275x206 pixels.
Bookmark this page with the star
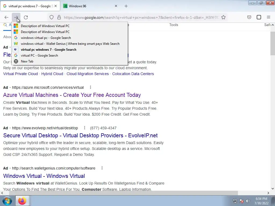pos(223,17)
